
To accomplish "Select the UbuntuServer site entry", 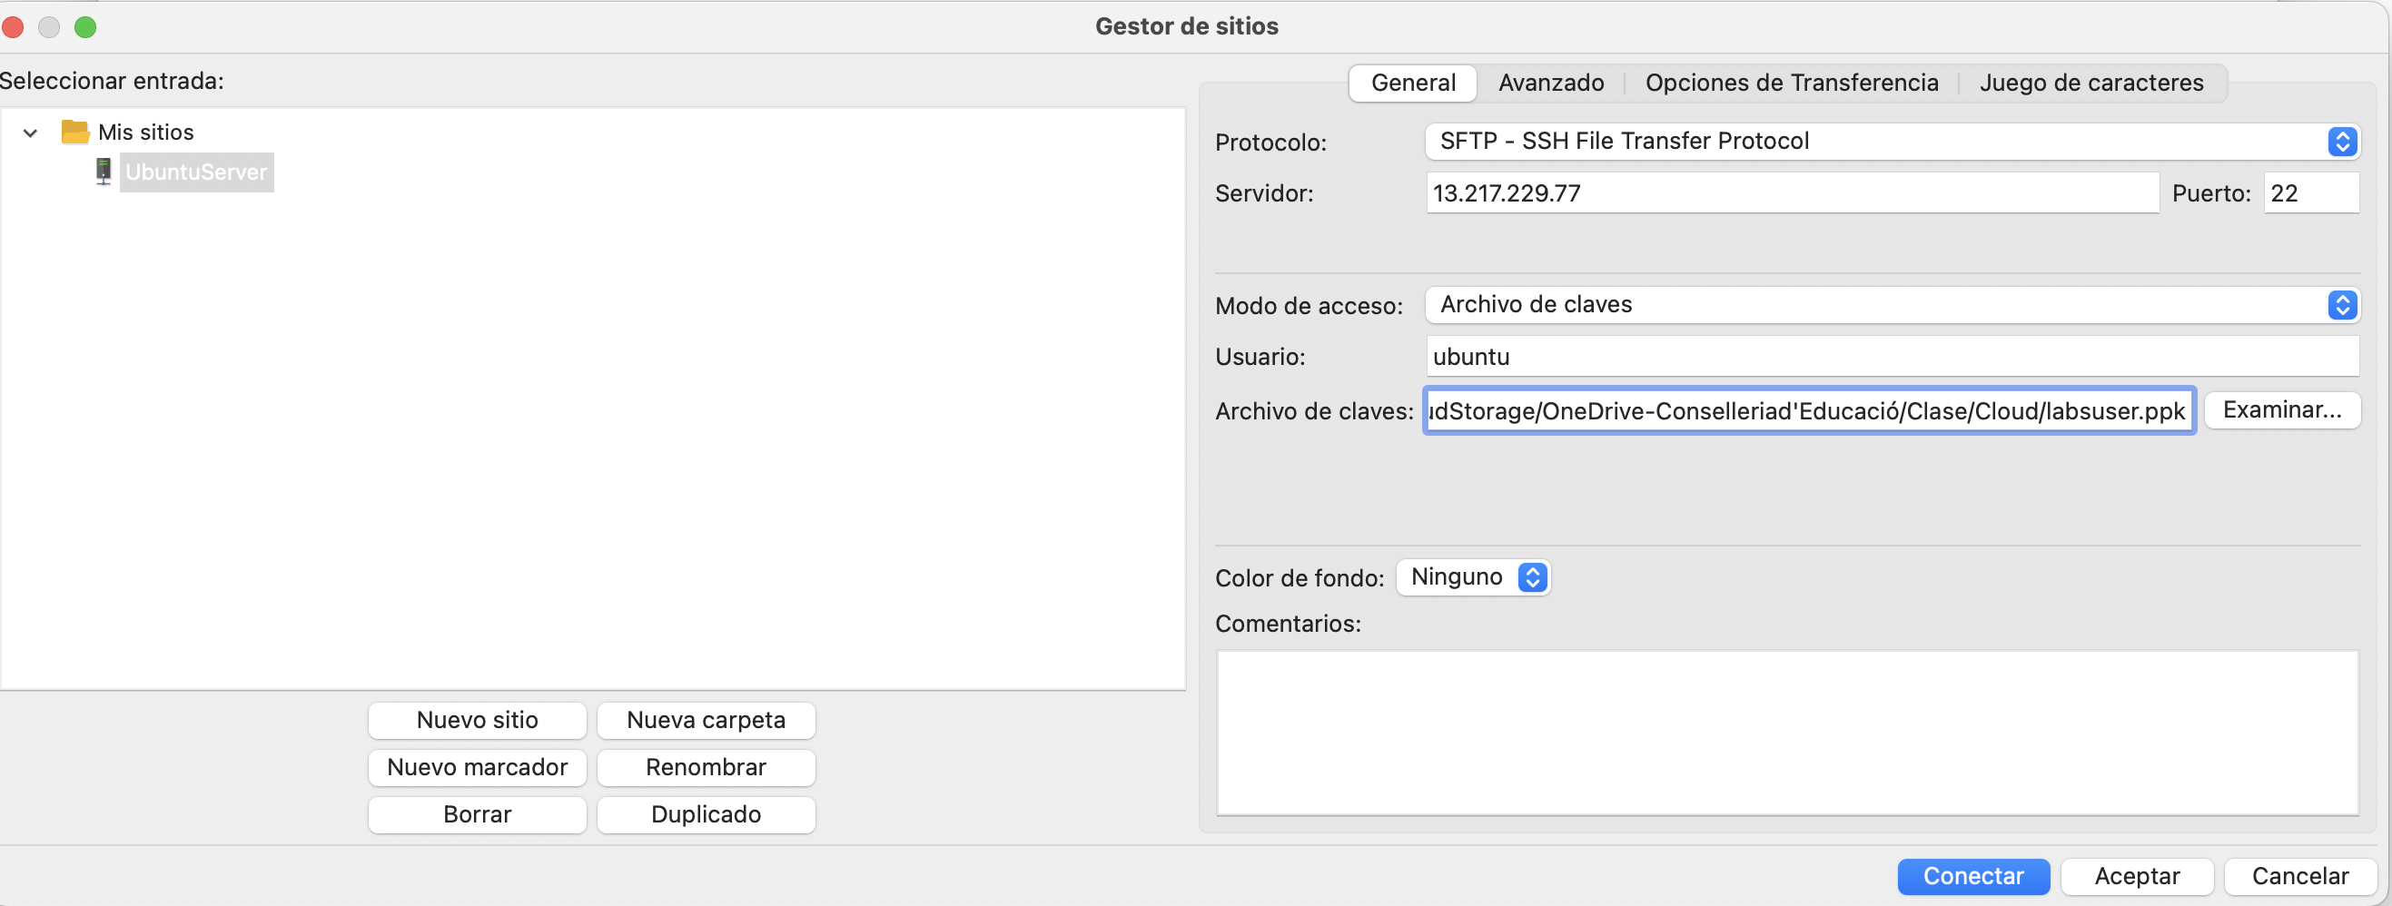I will point(196,172).
